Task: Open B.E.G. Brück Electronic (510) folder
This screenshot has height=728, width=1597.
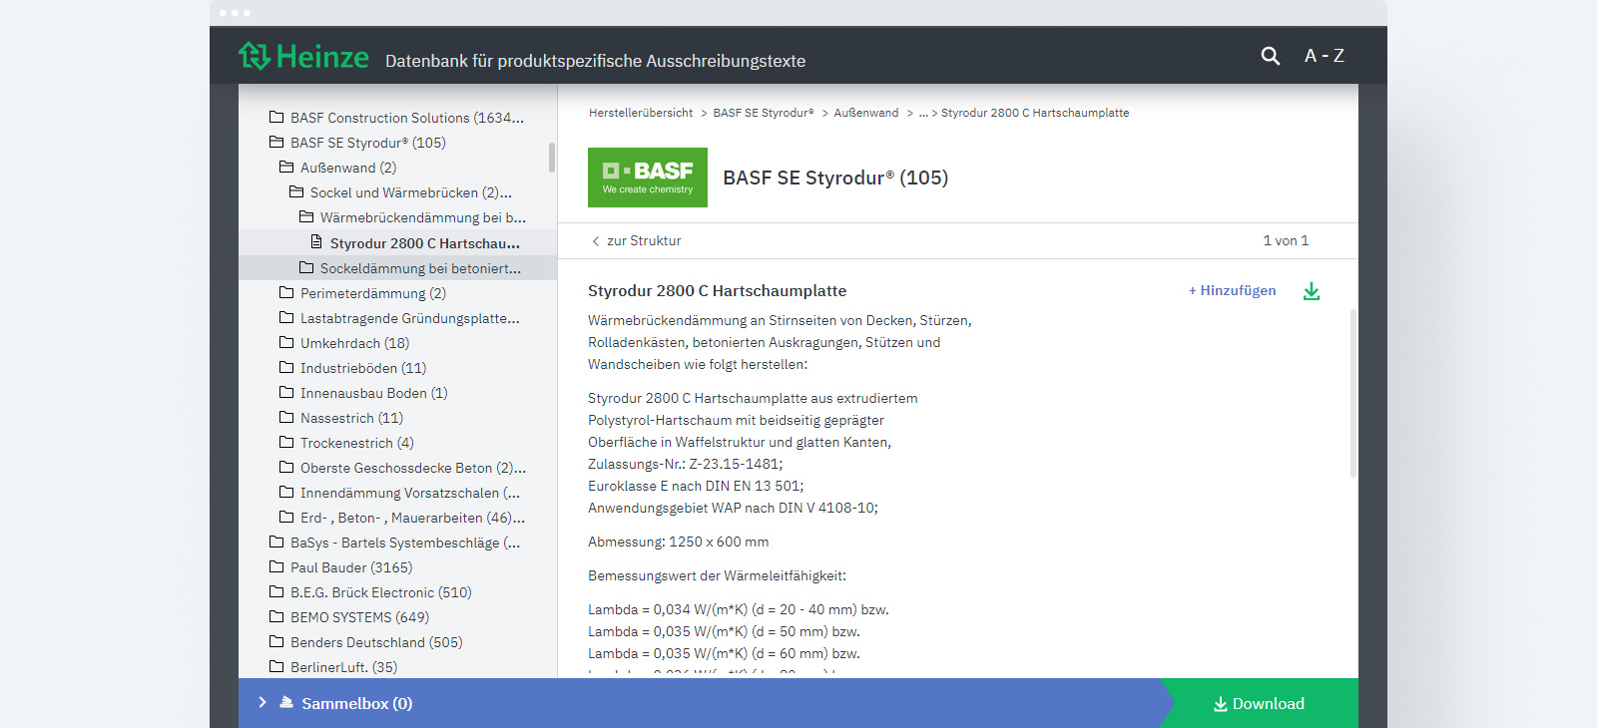Action: 370,592
